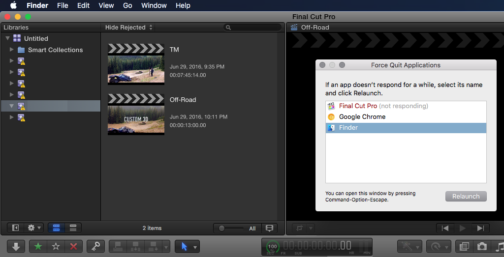Select the Smart Collections folder icon
Viewport: 504px width, 257px height.
(21, 50)
